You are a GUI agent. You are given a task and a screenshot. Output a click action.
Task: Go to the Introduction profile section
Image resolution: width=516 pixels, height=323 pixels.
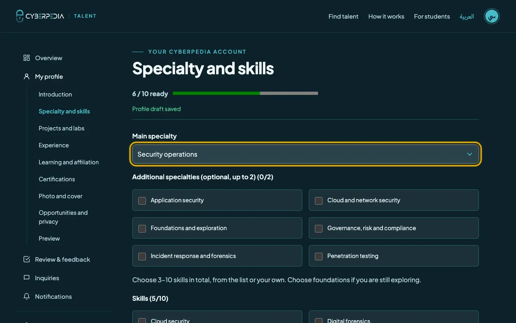click(x=55, y=94)
